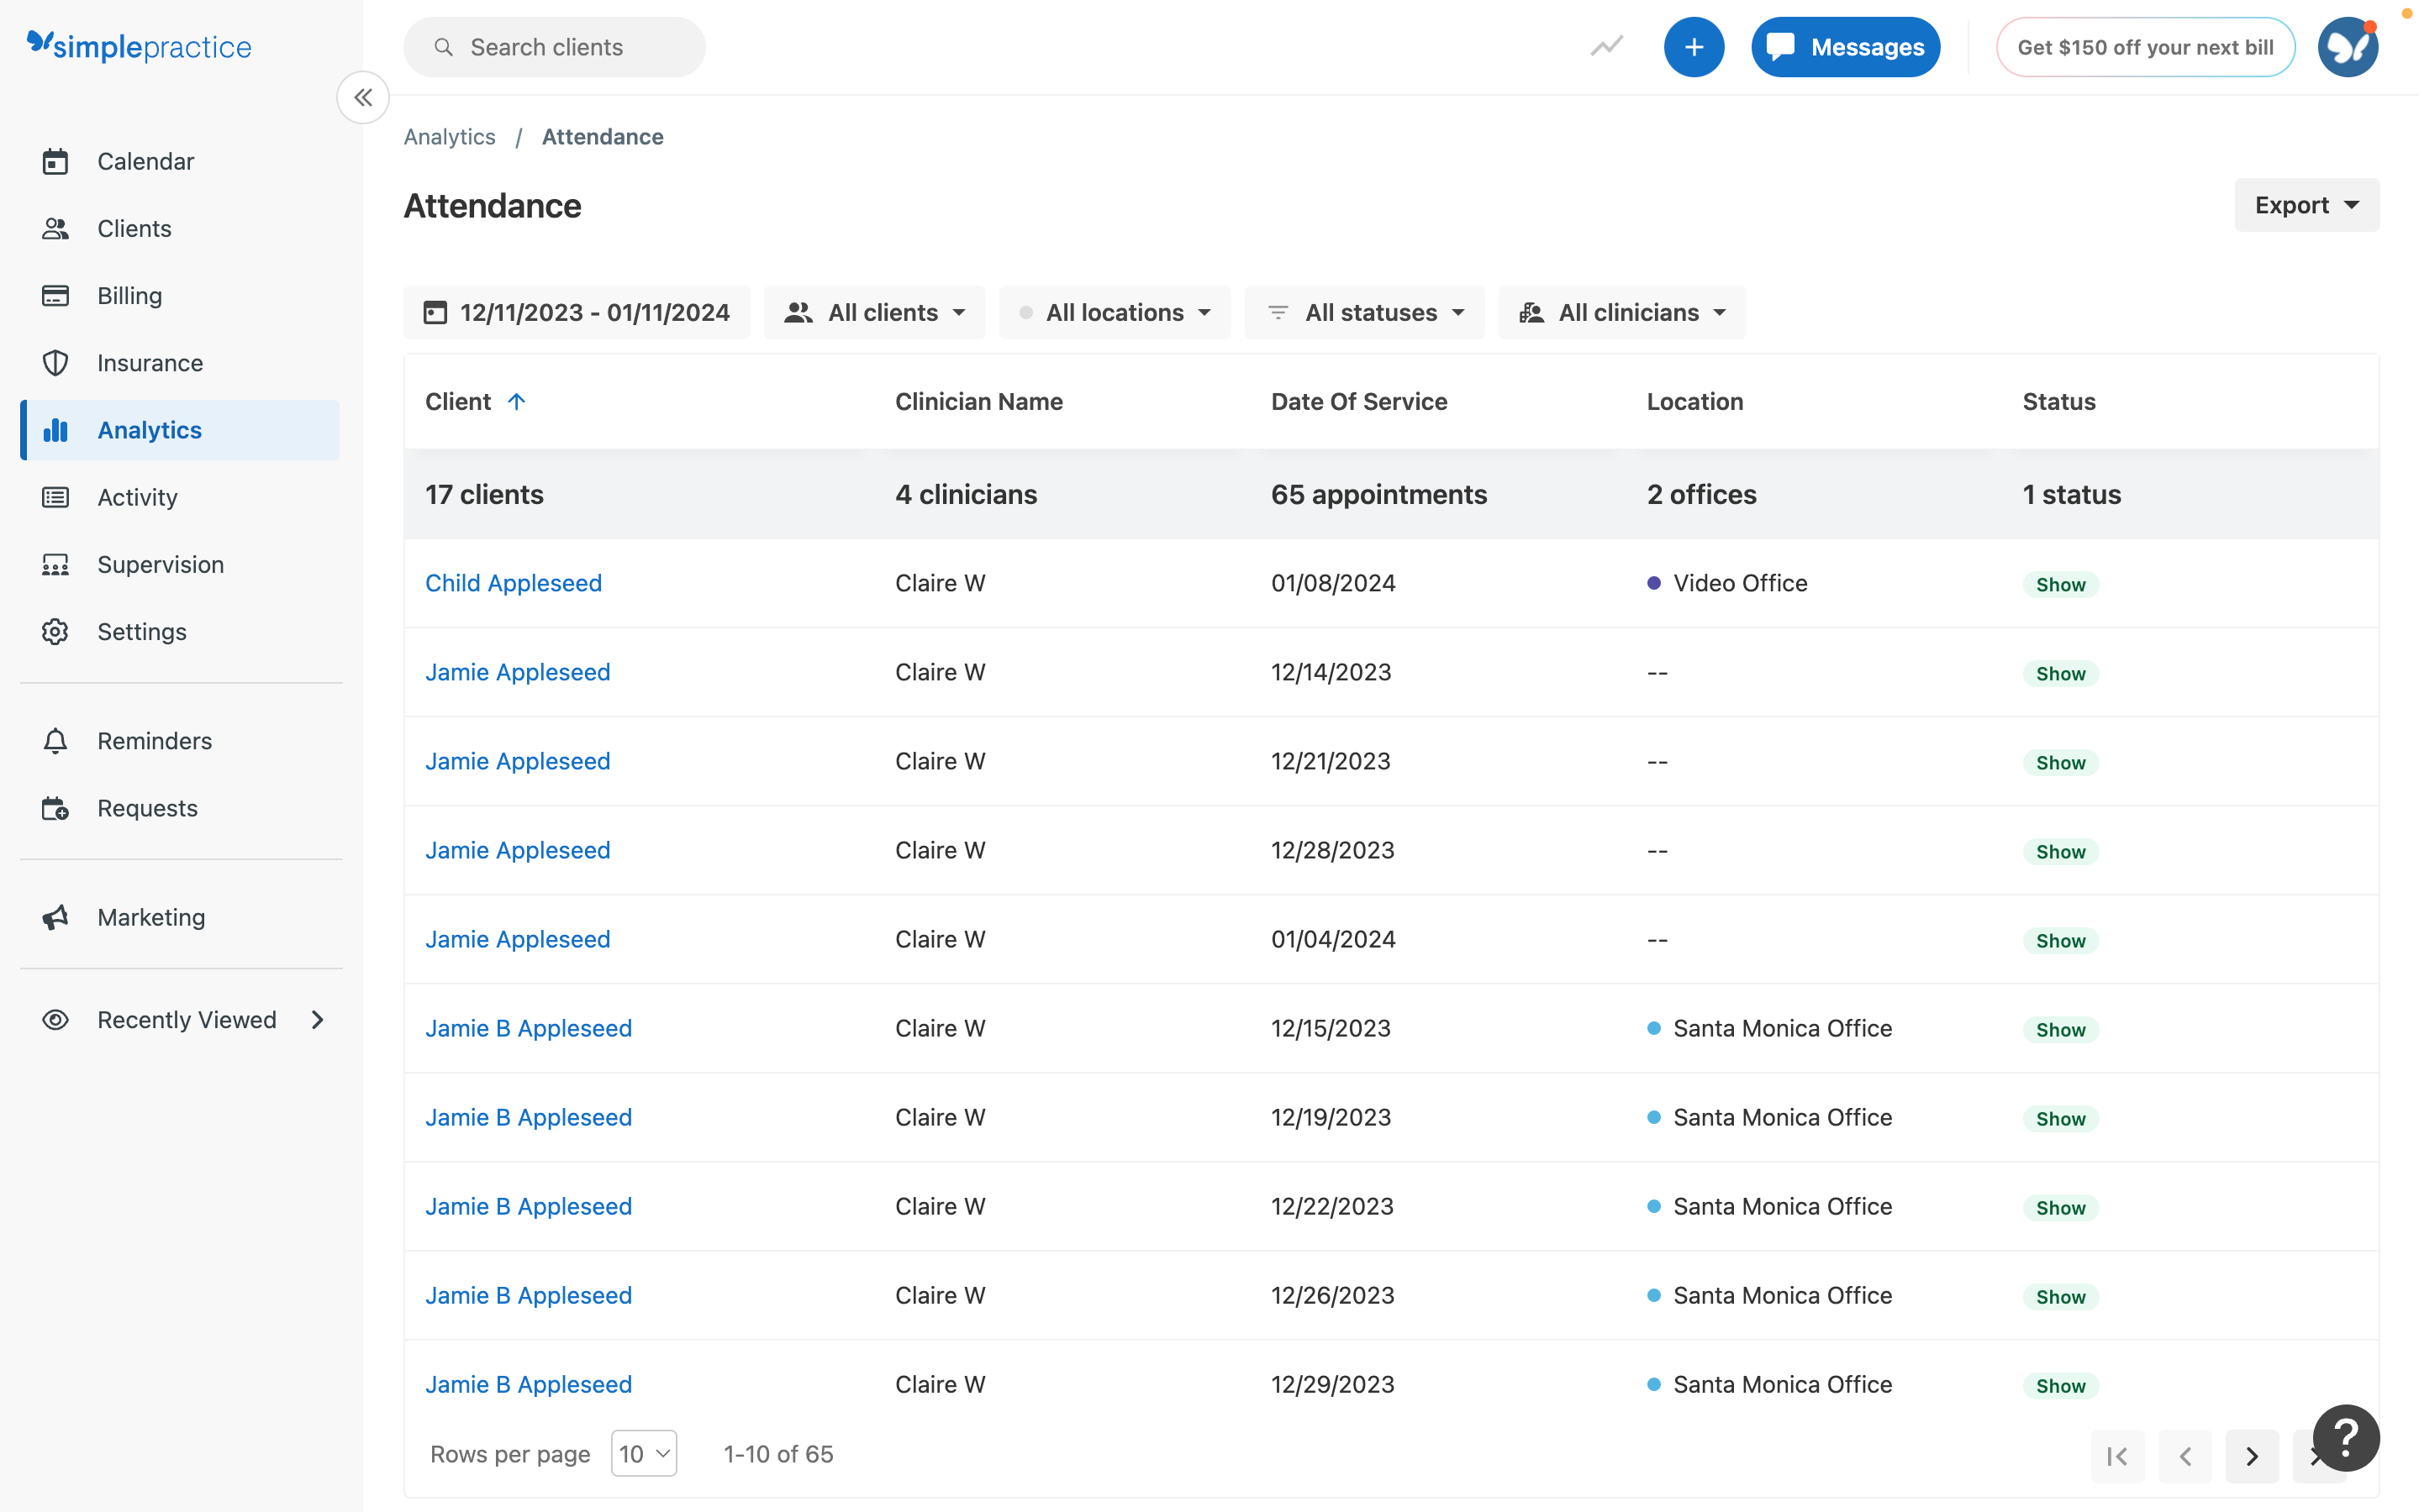
Task: Open the Export menu
Action: [2305, 205]
